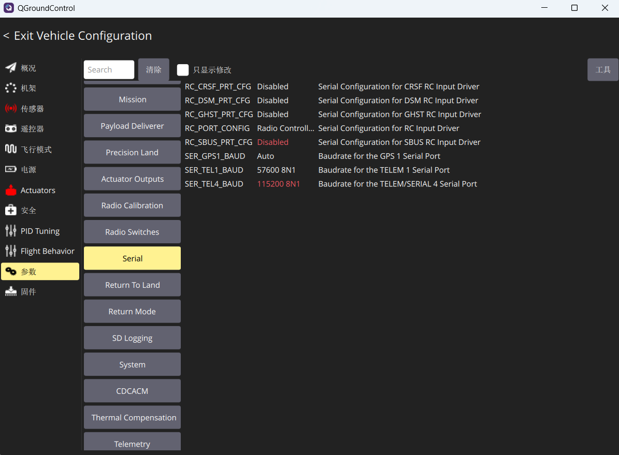Screen dimensions: 619x455
Task: Open the RC_SBUS_PRT_CFG parameter
Action: [x=218, y=142]
